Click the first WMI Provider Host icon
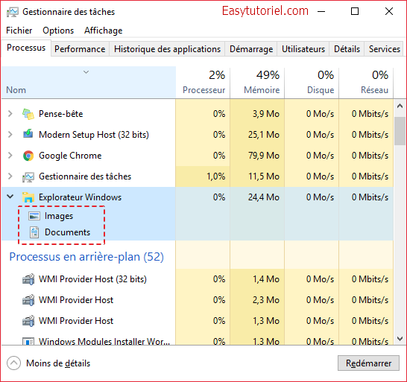Viewport: 407px width, 382px height. (28, 279)
